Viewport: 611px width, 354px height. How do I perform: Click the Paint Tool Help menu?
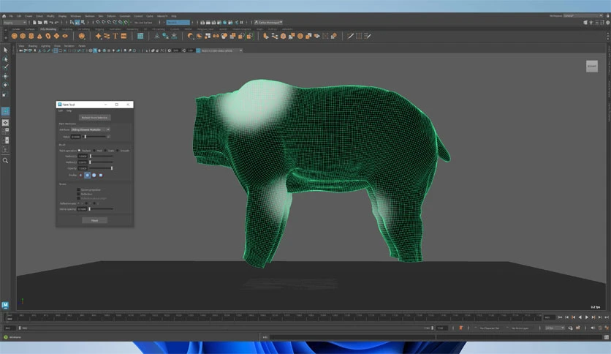point(69,110)
